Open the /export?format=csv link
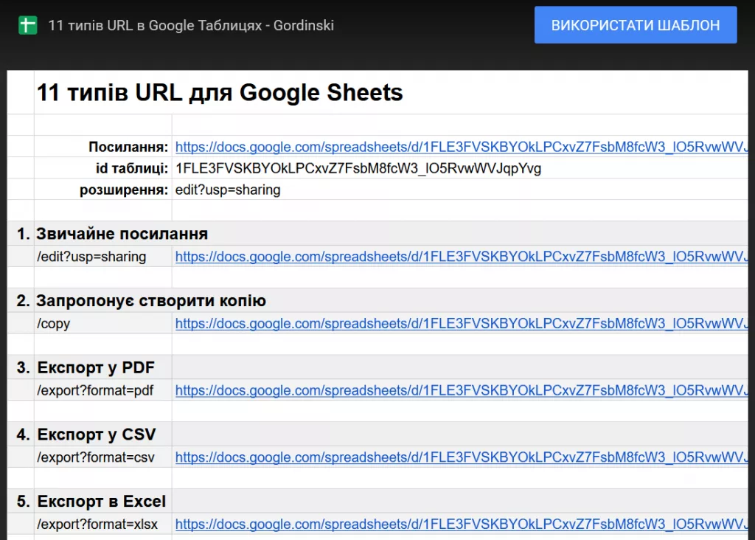Image resolution: width=755 pixels, height=540 pixels. tap(462, 457)
